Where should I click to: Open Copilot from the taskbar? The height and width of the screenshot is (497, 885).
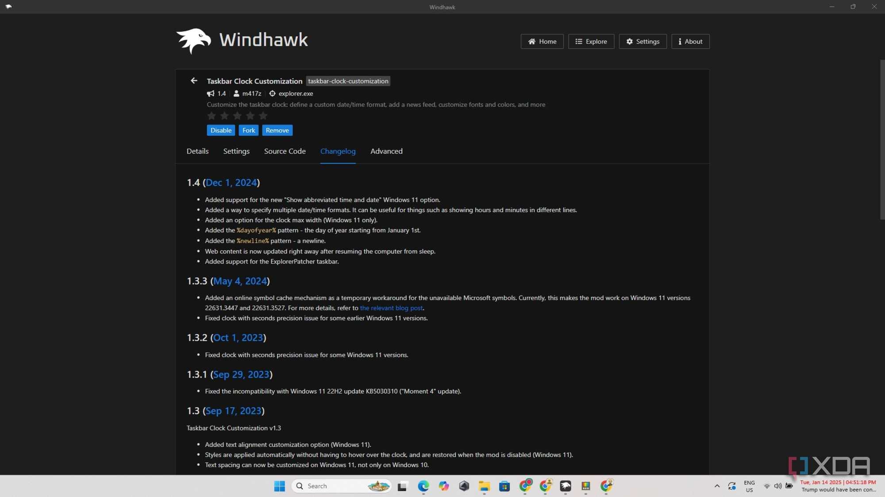(x=444, y=486)
